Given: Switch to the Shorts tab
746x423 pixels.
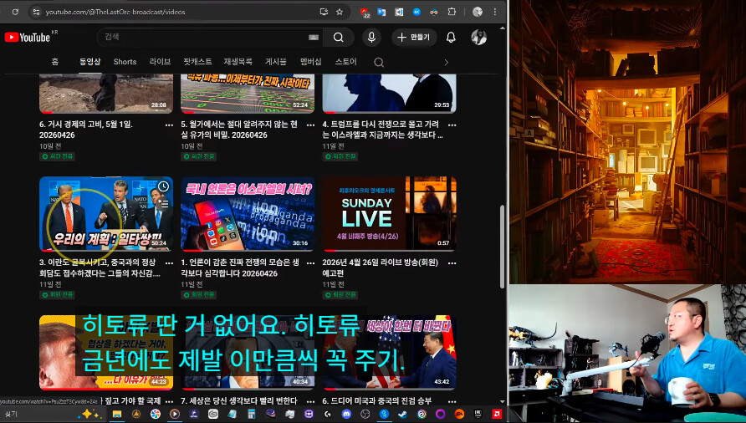Looking at the screenshot, I should tap(125, 61).
